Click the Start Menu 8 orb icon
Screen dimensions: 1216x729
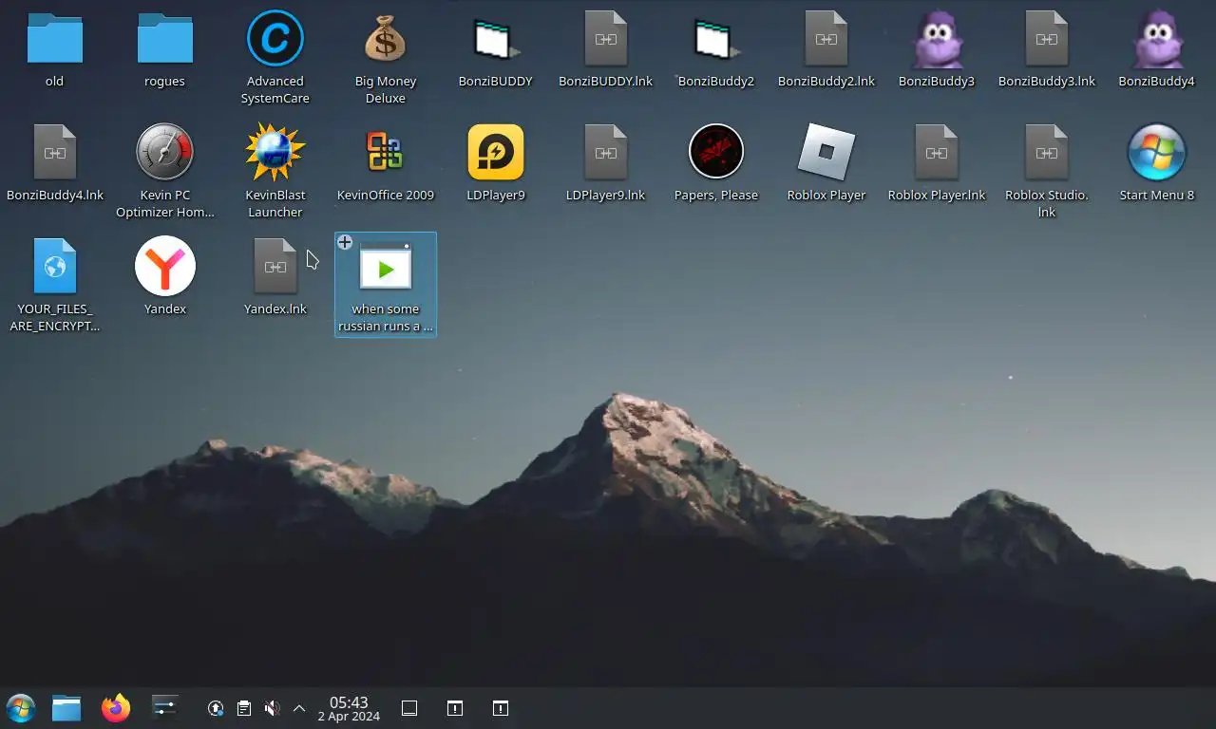[1156, 152]
